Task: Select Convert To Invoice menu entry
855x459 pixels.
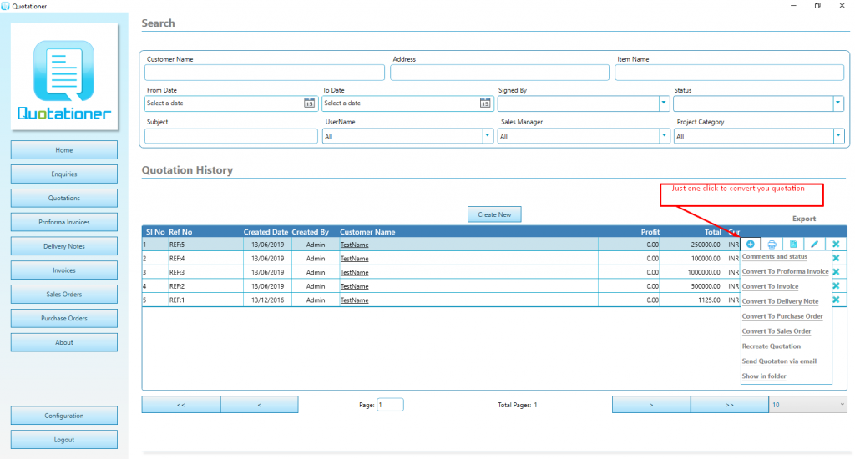Action: (770, 286)
